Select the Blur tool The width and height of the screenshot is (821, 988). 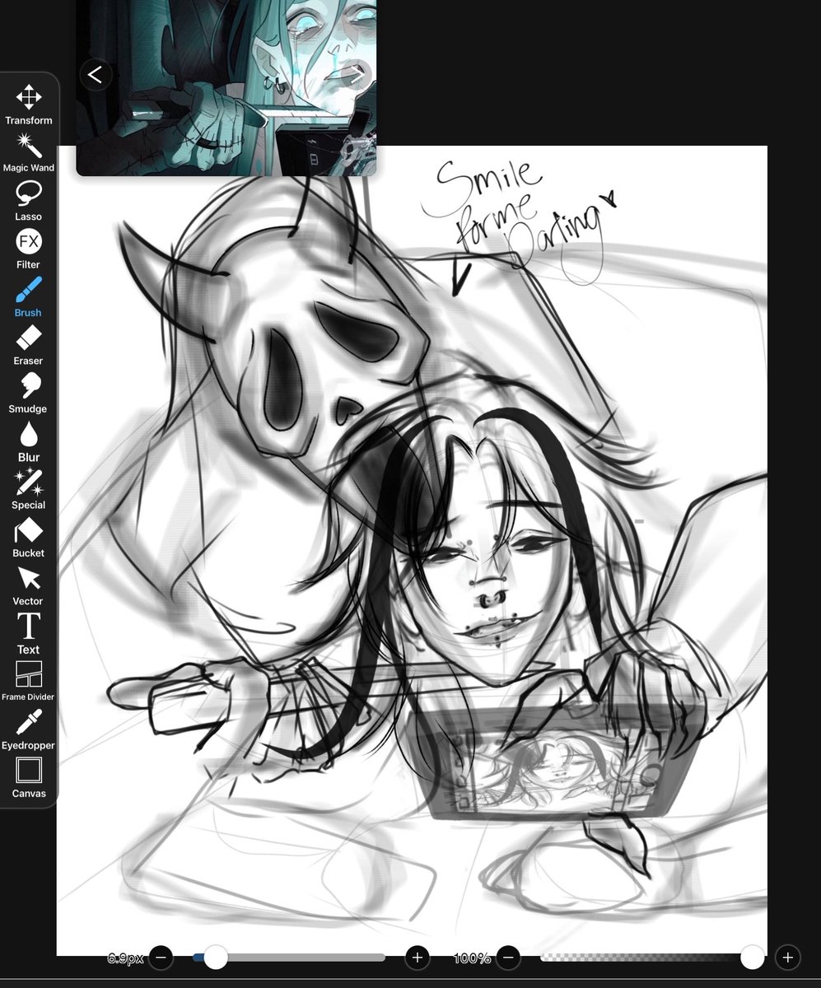point(29,441)
